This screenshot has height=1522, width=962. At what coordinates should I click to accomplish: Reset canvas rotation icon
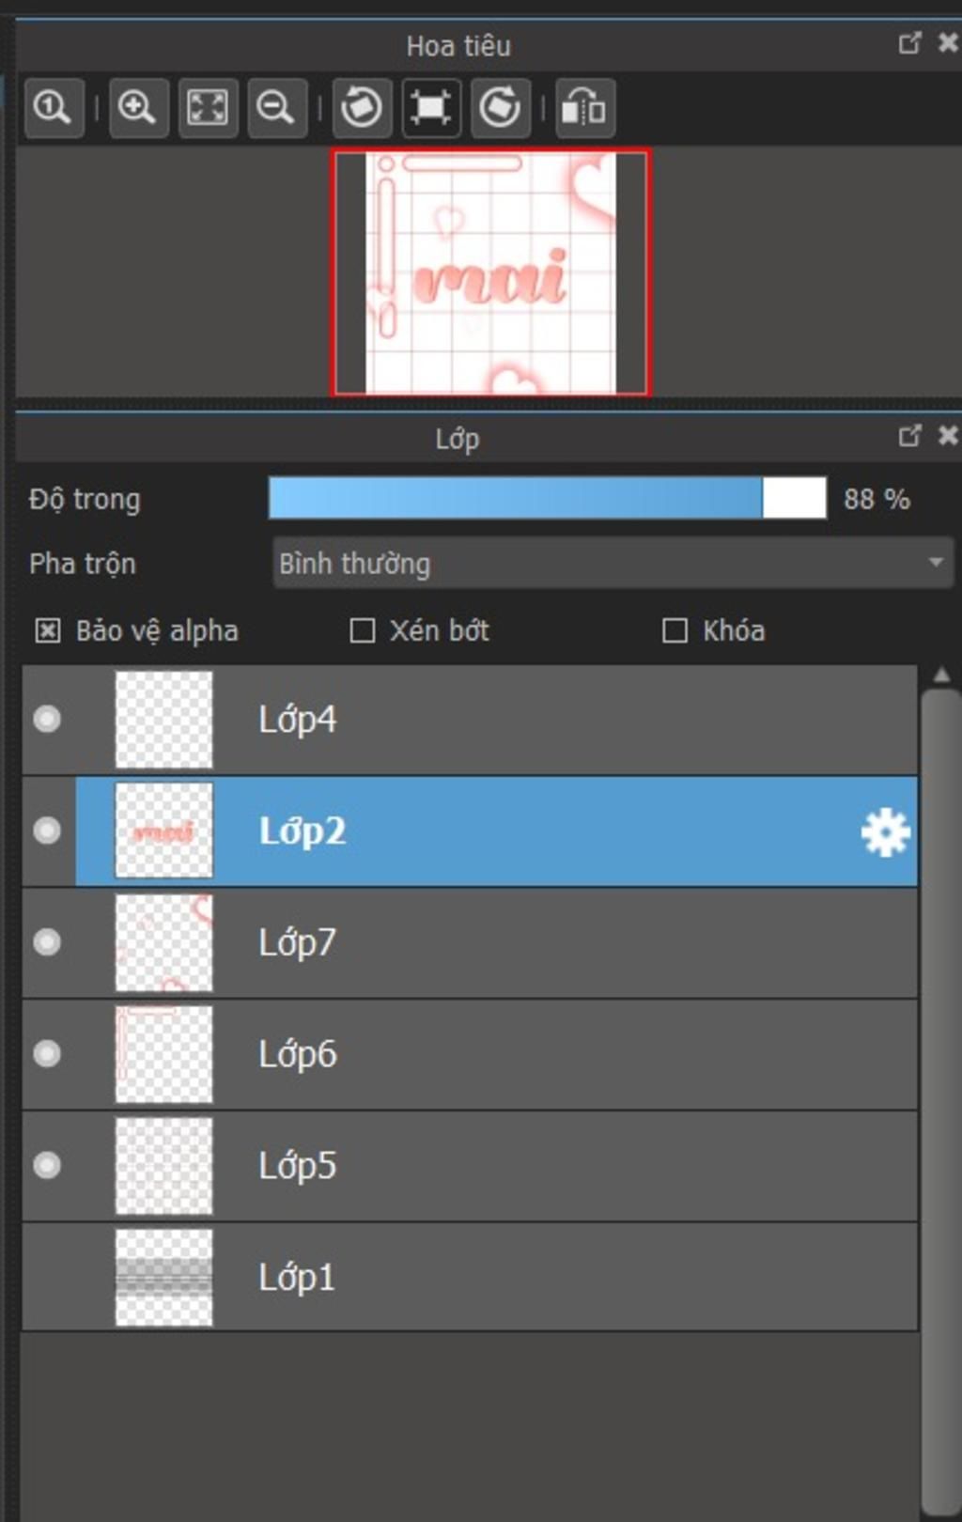coord(431,108)
